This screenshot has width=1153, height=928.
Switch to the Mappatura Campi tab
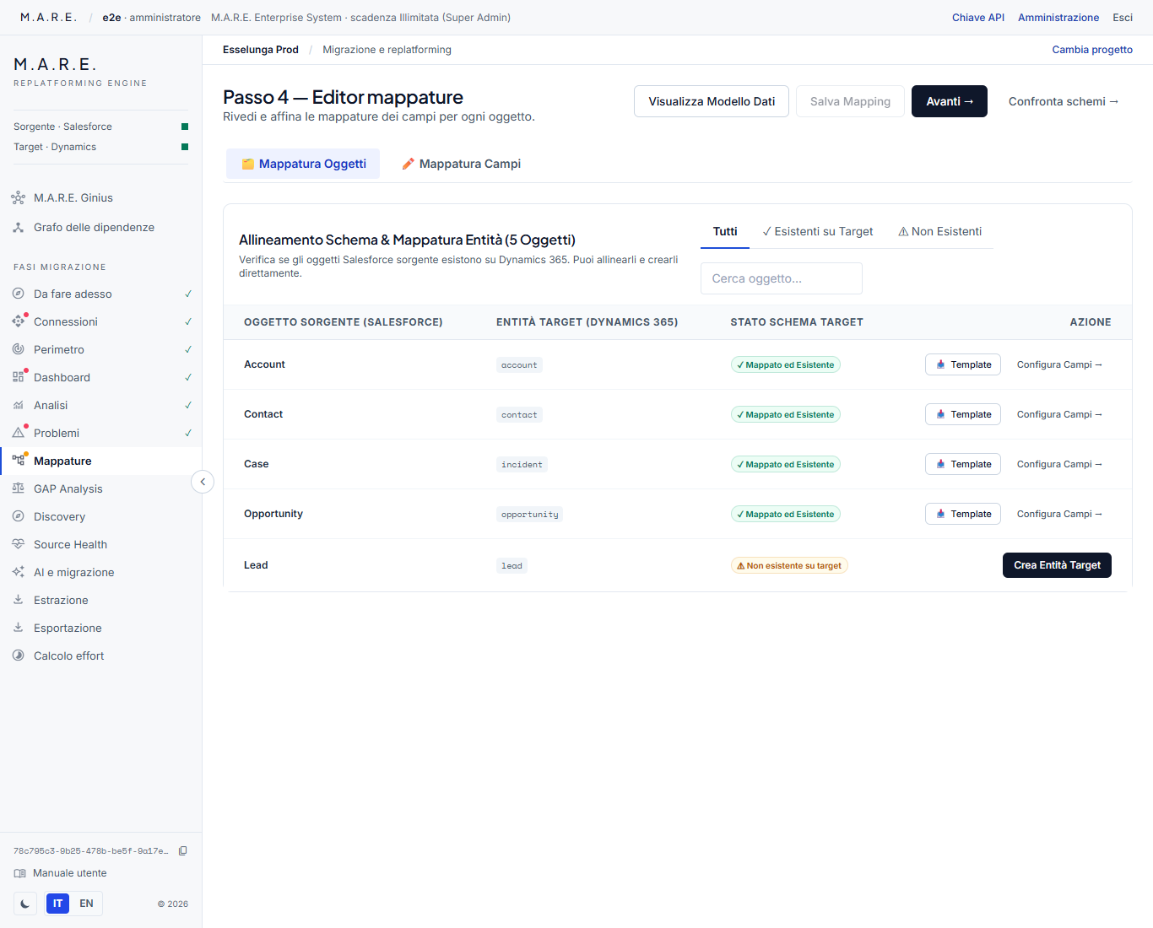click(x=461, y=164)
